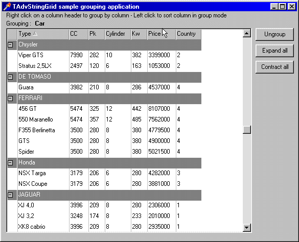Select the XJ 4,0 cell
The image size is (299, 242).
[43, 205]
